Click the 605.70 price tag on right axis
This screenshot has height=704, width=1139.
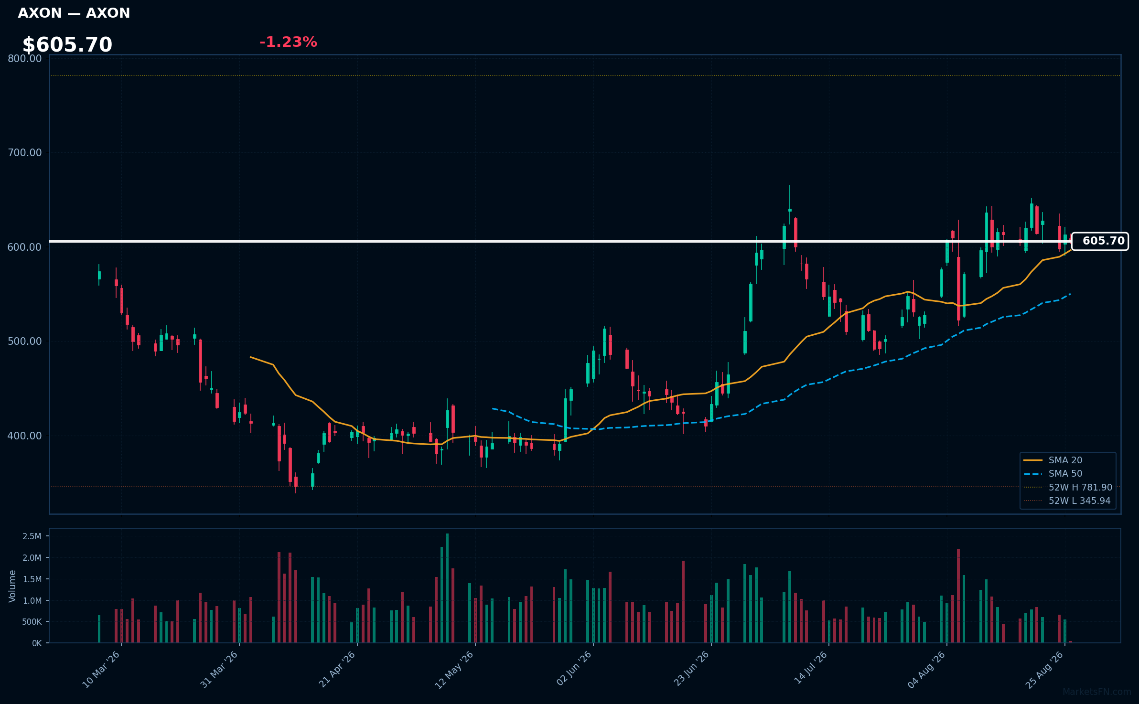[1100, 241]
